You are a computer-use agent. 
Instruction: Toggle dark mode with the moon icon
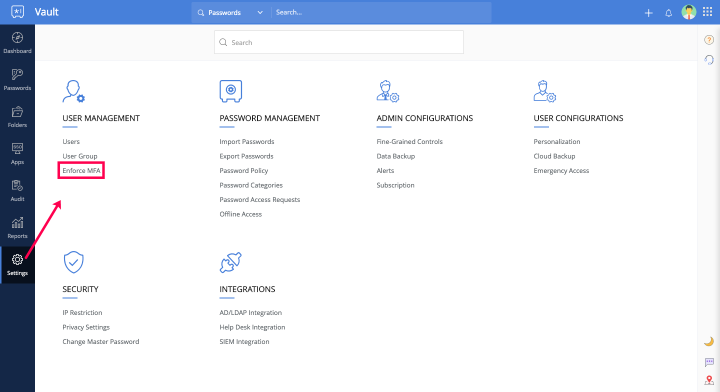tap(708, 340)
